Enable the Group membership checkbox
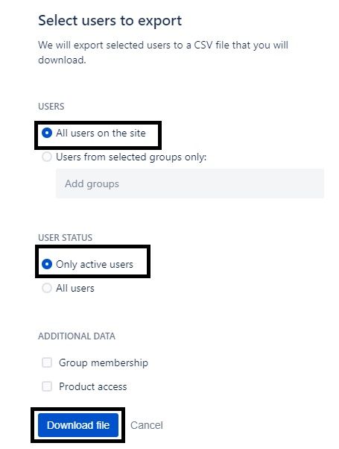 [x=47, y=362]
